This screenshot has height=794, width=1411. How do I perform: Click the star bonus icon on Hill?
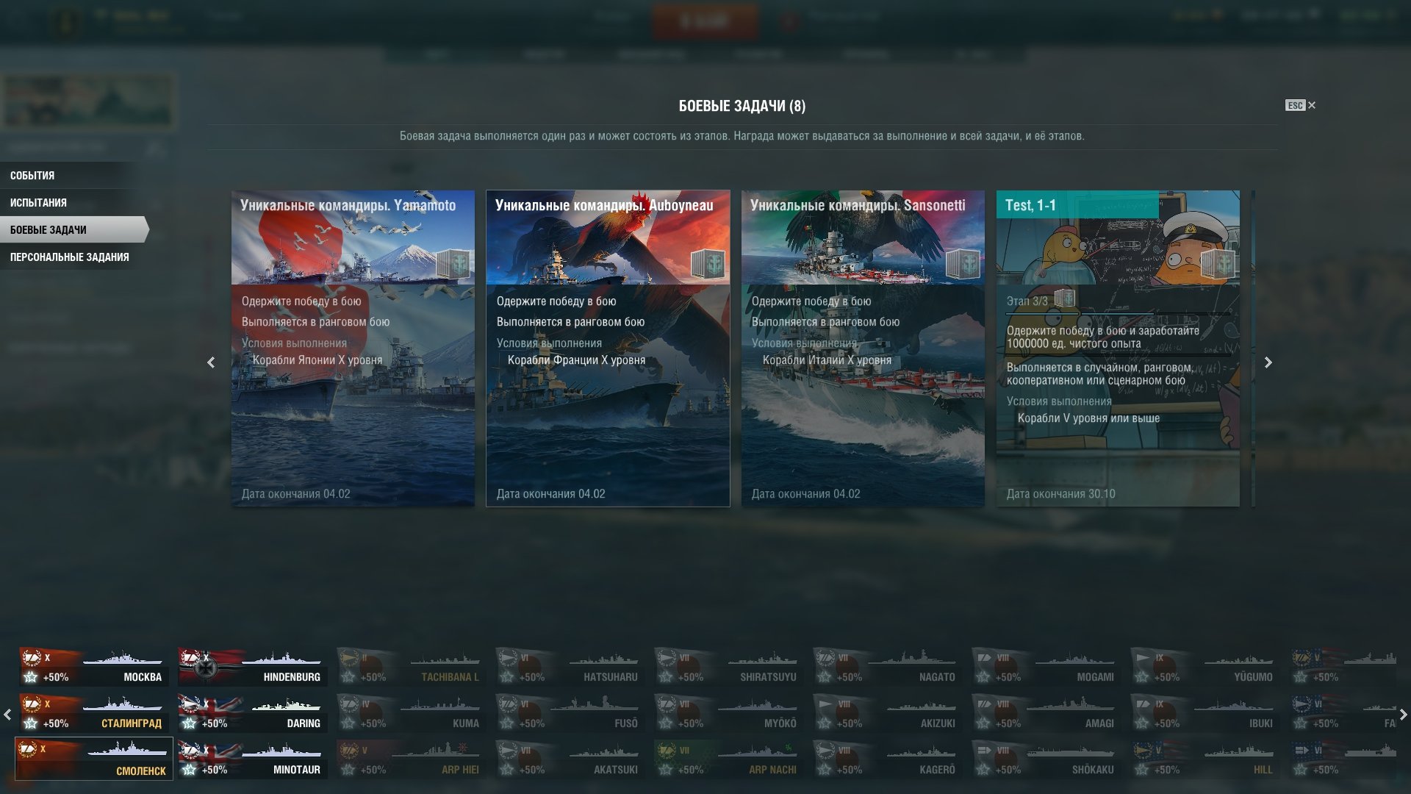click(x=1142, y=770)
